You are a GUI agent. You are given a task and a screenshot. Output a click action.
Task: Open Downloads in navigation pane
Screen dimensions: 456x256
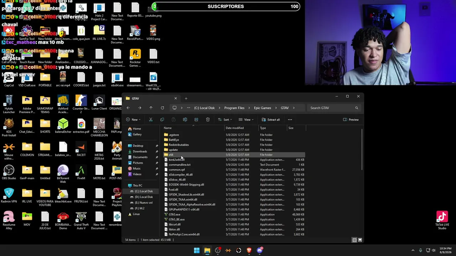click(x=140, y=151)
